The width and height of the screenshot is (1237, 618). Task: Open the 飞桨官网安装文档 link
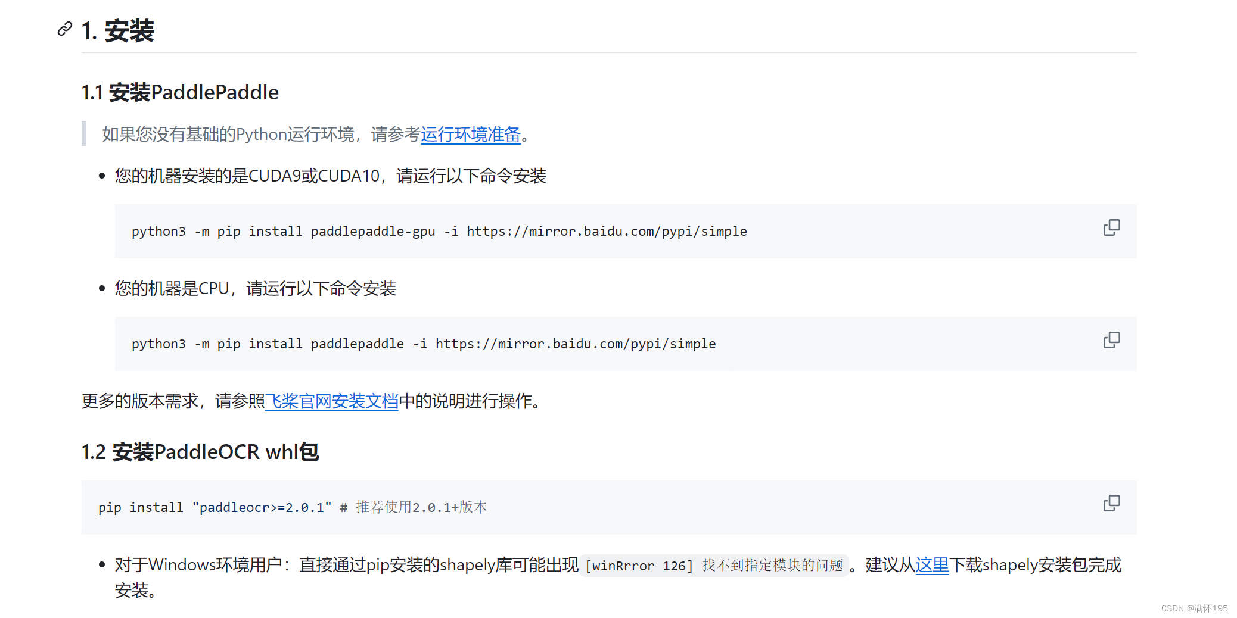(331, 401)
